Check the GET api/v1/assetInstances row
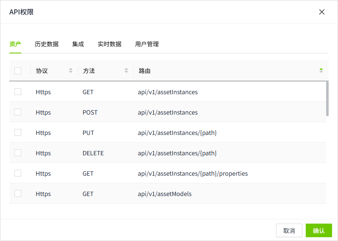 pos(18,92)
